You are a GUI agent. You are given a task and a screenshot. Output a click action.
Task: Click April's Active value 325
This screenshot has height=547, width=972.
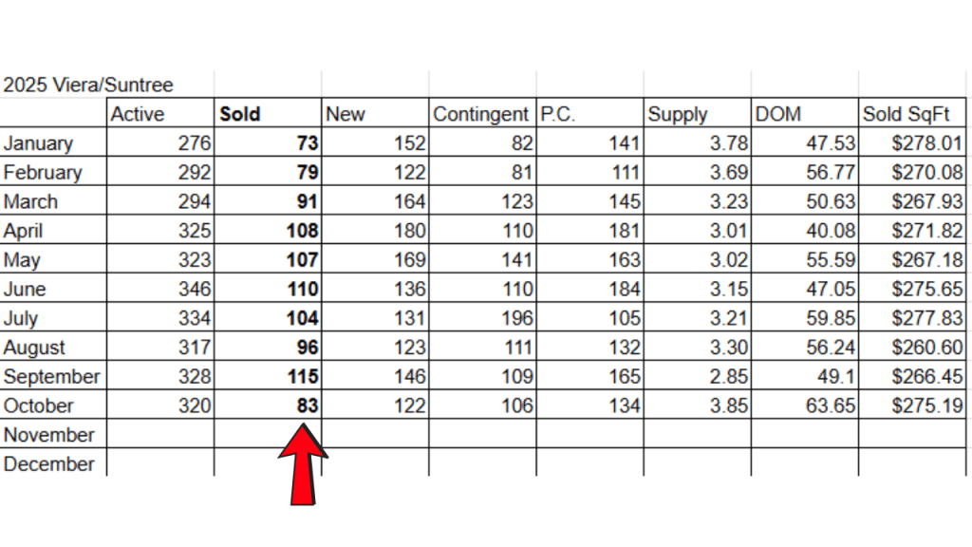[194, 231]
